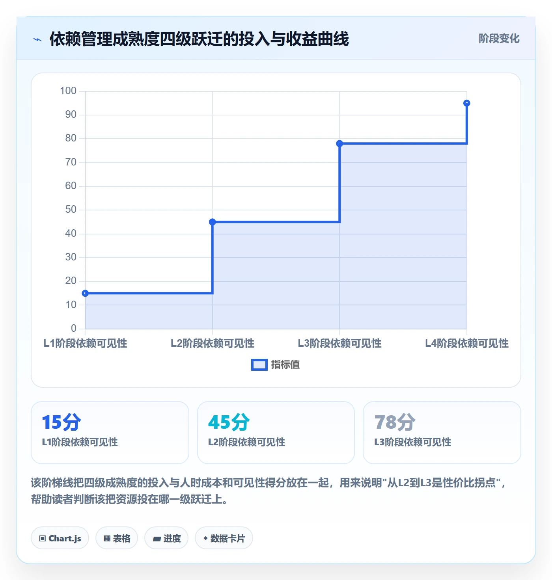Click the 15分 value text
The image size is (552, 580).
pyautogui.click(x=62, y=422)
